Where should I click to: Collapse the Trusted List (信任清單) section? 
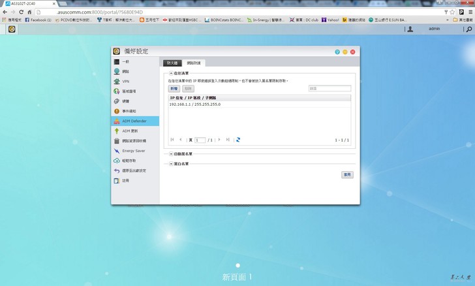click(x=171, y=73)
